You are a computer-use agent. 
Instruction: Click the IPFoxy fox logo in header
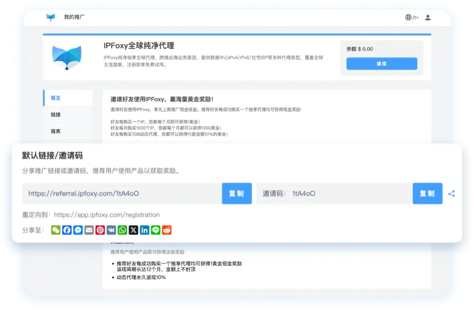[x=50, y=17]
